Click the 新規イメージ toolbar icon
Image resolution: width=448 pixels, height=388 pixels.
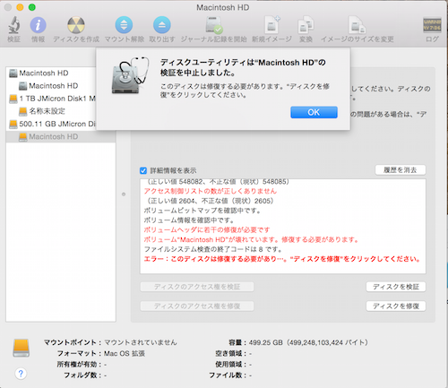[271, 25]
